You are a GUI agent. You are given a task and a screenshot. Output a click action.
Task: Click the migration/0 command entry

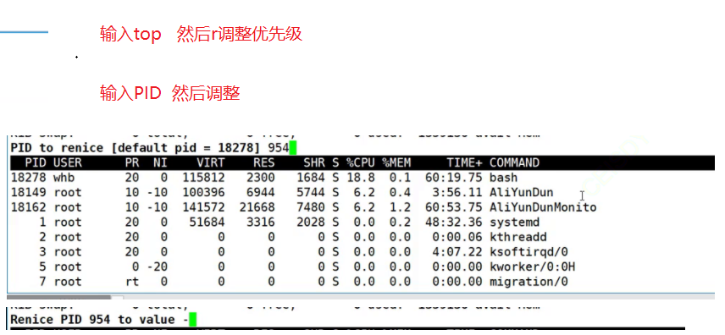tap(529, 282)
